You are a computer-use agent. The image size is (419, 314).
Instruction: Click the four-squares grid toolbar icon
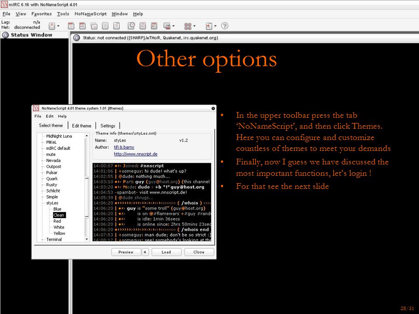pyautogui.click(x=188, y=26)
